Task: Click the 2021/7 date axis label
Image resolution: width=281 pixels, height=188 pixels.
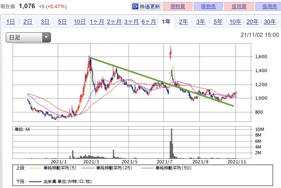Action: [x=164, y=162]
